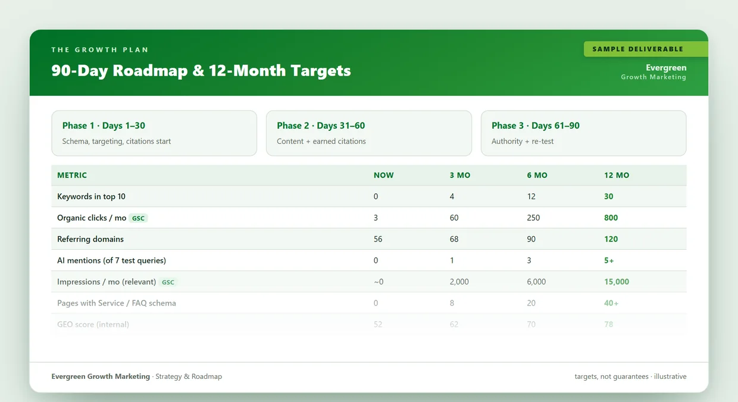Click GEO score 6-month value 70

(531, 325)
